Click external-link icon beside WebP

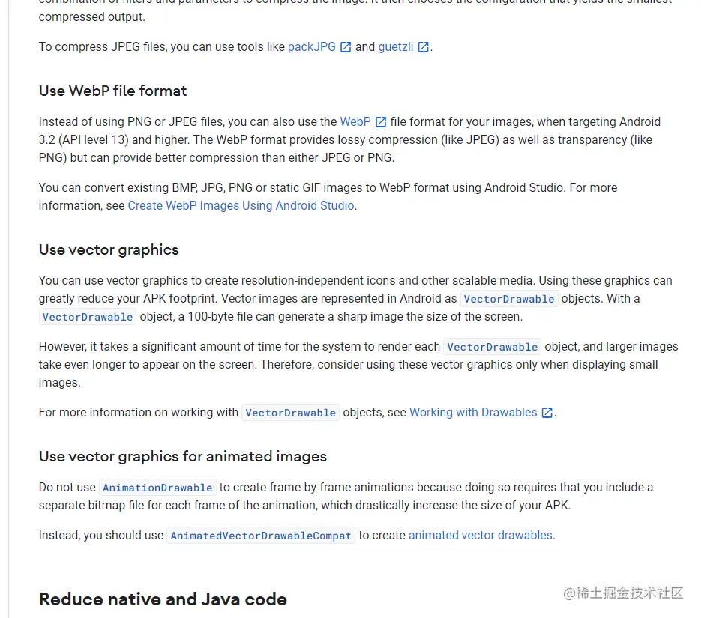click(381, 122)
